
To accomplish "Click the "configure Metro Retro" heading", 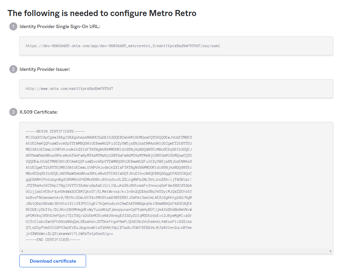I will click(102, 13).
